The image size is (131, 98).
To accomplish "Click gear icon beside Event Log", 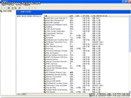I will pos(45,49).
